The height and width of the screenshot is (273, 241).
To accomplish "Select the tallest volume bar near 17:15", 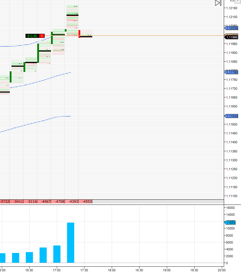I will (70, 243).
